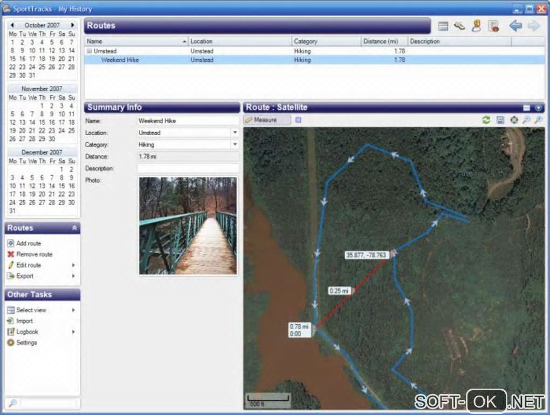
Task: Open the Route Satellite panel dropdown menu
Action: pos(539,108)
